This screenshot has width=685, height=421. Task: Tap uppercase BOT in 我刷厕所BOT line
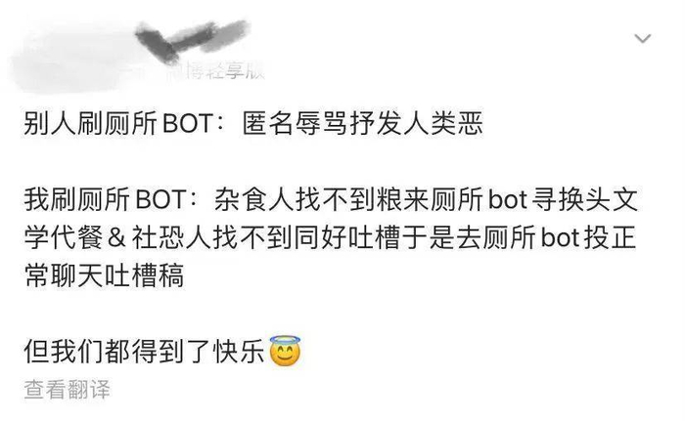click(x=161, y=200)
